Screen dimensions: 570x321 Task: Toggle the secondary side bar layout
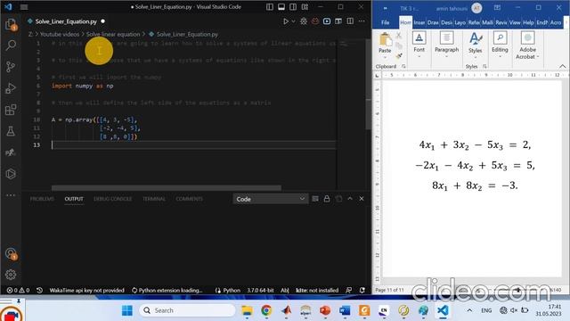(293, 7)
